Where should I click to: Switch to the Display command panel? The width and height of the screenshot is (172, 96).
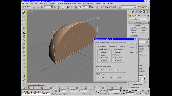point(144,11)
